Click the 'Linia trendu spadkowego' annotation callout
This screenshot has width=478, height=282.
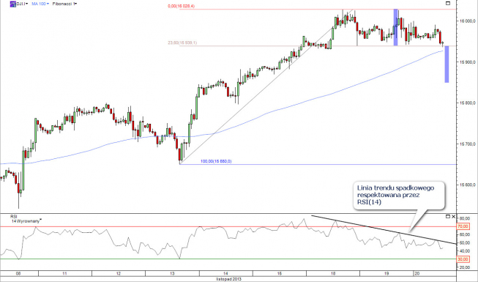(x=399, y=196)
